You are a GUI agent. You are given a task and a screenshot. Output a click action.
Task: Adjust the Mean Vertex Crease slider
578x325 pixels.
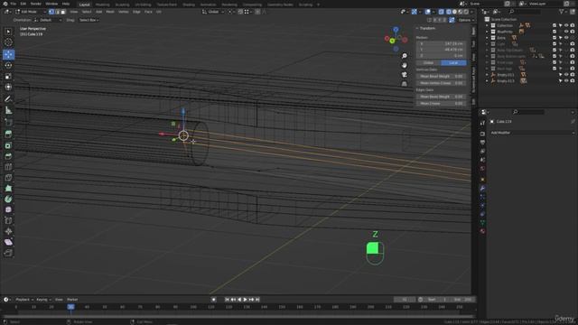pyautogui.click(x=442, y=83)
